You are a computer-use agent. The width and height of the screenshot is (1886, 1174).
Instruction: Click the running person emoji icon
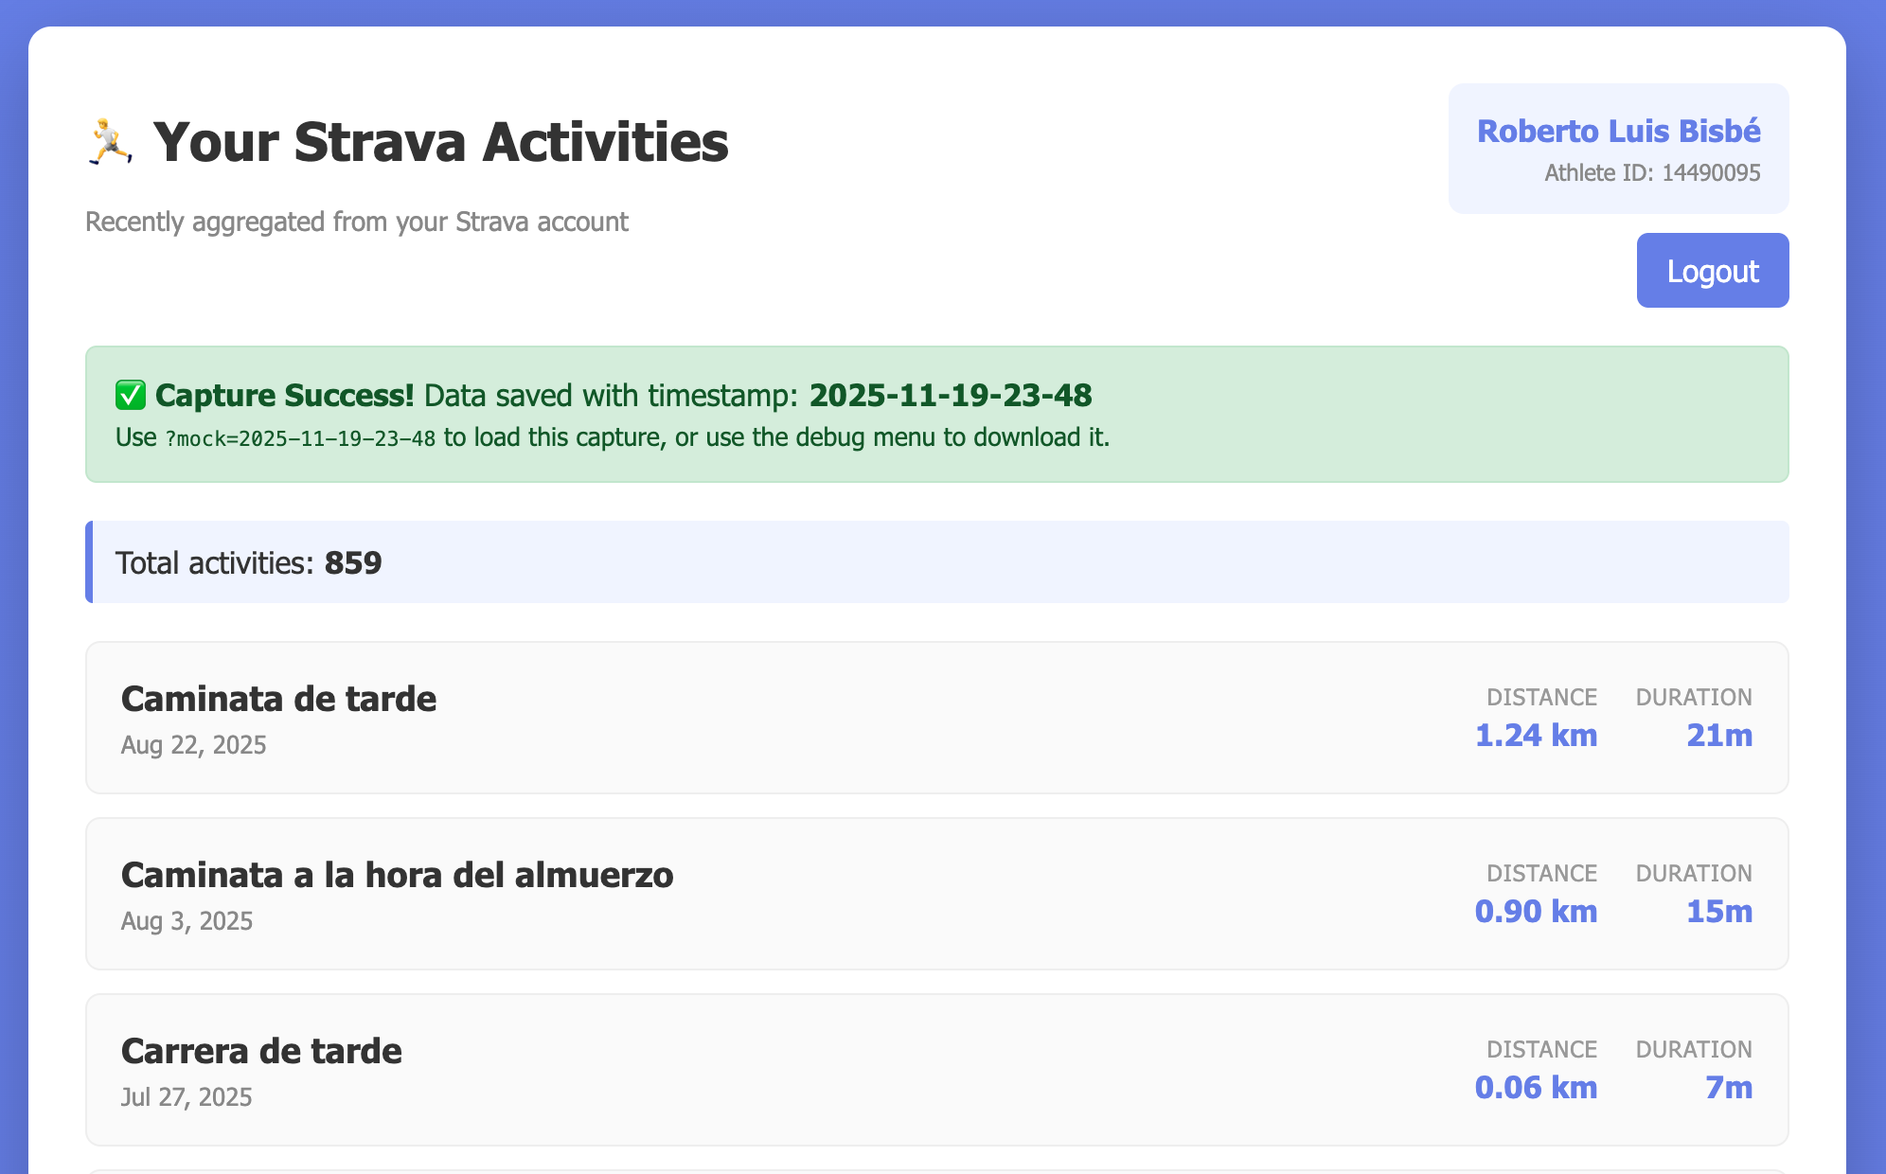(x=110, y=143)
